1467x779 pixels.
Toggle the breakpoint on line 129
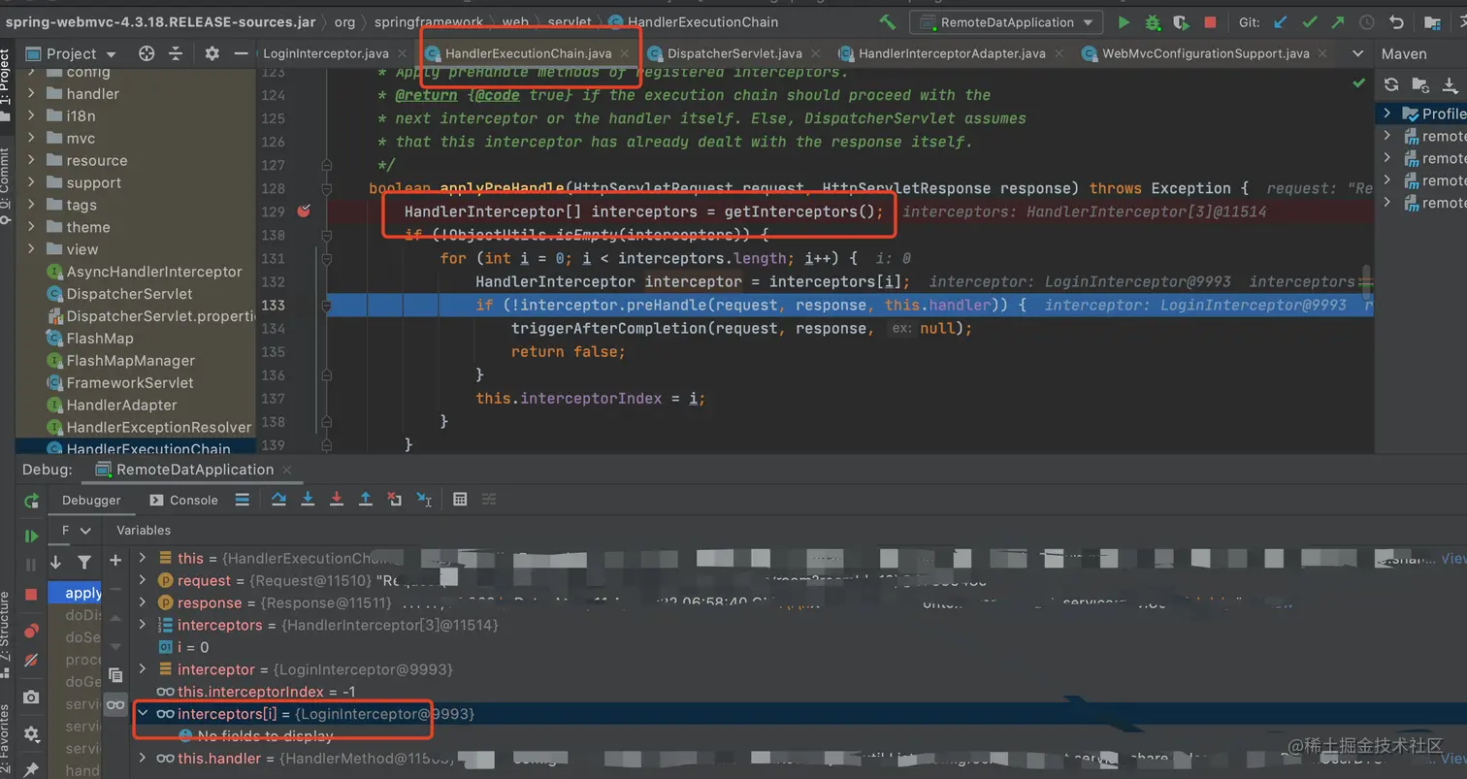tap(304, 211)
